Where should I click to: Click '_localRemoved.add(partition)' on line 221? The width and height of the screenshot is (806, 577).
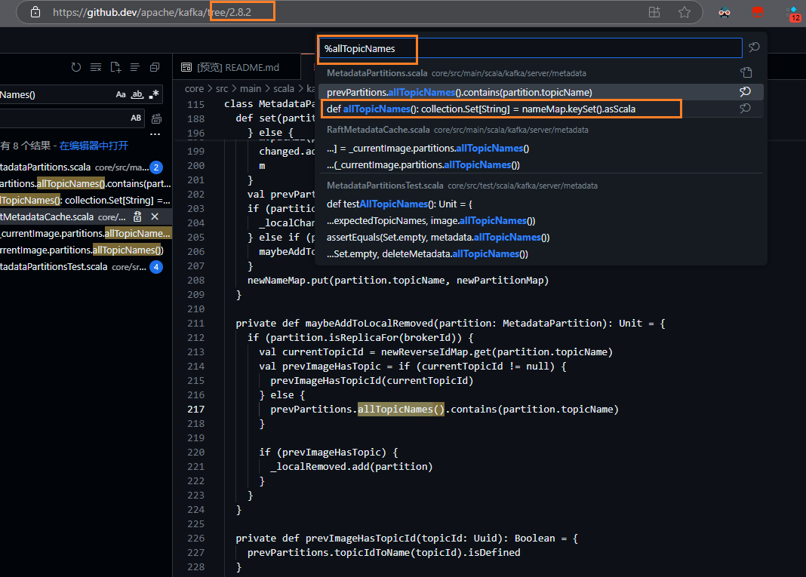coord(352,467)
